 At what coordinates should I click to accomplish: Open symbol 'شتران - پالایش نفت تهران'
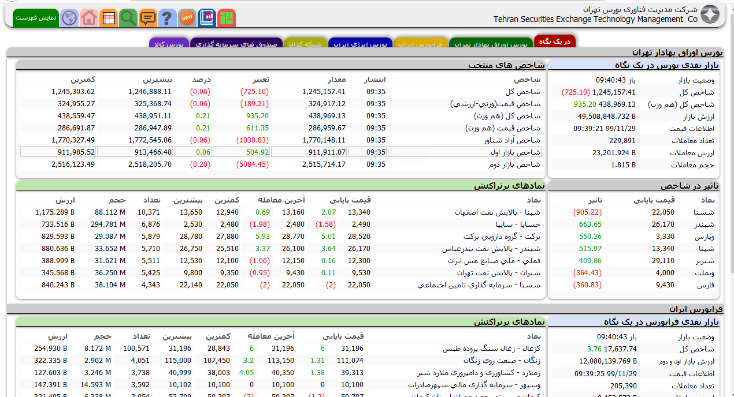tap(499, 273)
